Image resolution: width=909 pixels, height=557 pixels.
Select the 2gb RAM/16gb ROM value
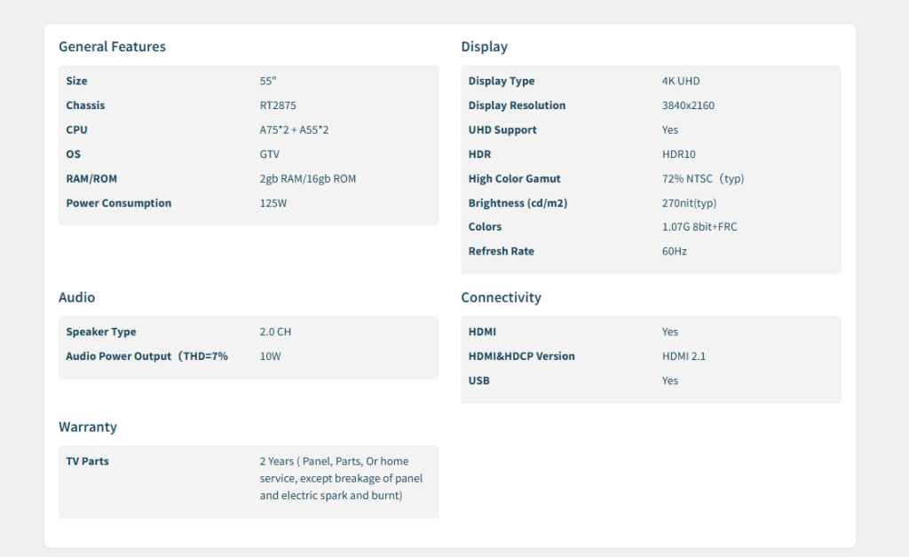click(307, 179)
